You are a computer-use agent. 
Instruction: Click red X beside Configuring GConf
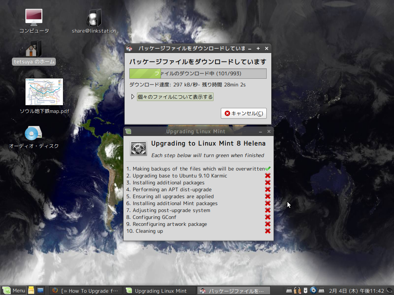(x=268, y=217)
